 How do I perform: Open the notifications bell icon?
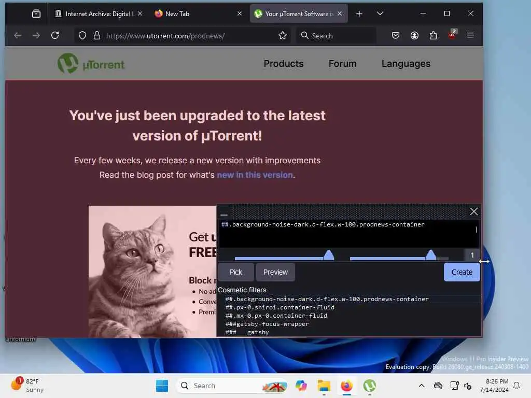[x=517, y=386]
